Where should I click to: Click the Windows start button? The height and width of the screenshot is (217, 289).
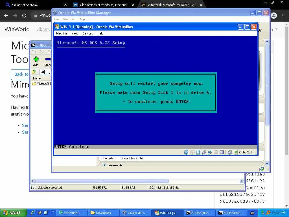(x=13, y=213)
